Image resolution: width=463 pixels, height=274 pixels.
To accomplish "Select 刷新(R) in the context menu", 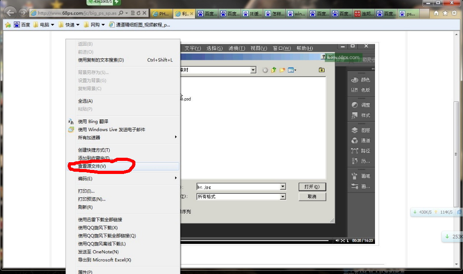I will (124, 207).
